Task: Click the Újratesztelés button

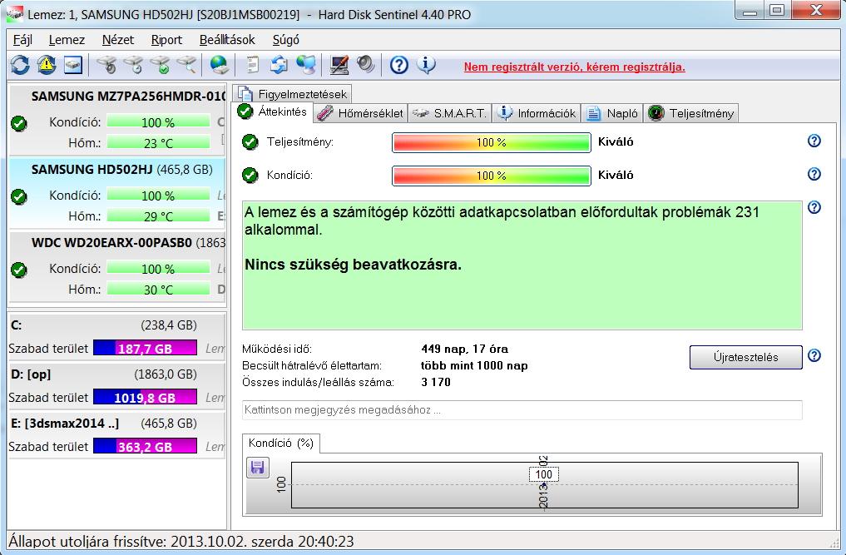Action: pyautogui.click(x=745, y=358)
